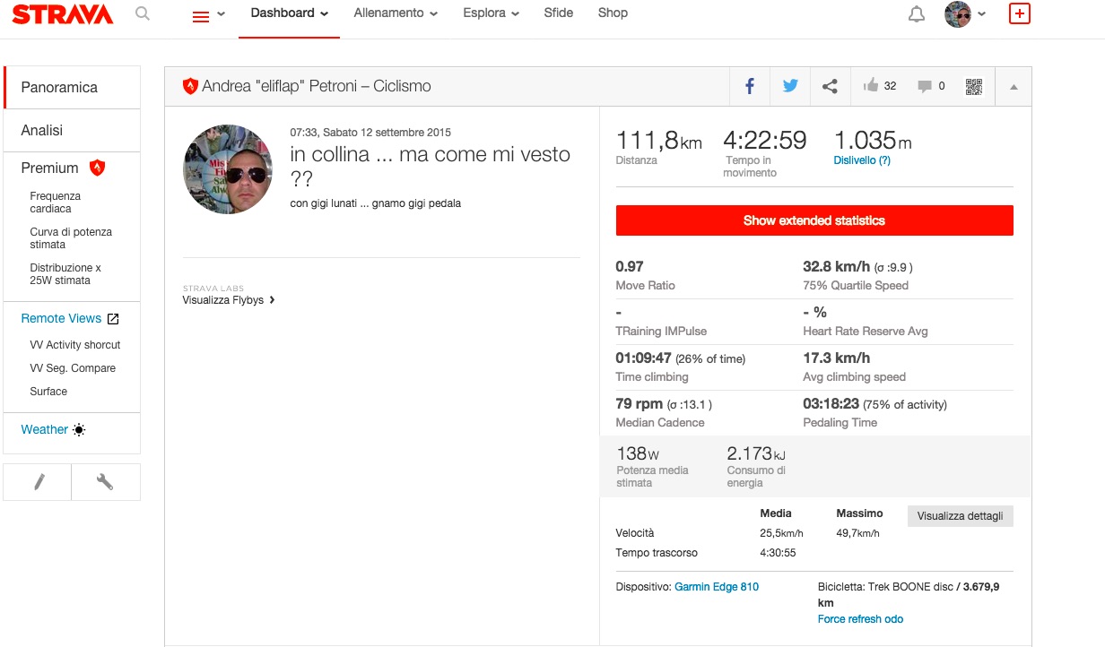The height and width of the screenshot is (647, 1105).
Task: Click the pencil edit icon
Action: [39, 482]
